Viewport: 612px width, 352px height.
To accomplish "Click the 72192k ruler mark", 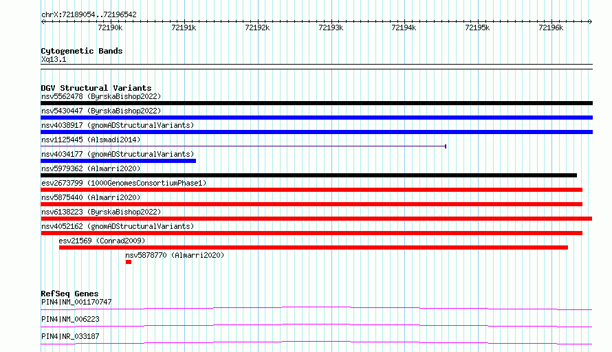I will pyautogui.click(x=257, y=27).
